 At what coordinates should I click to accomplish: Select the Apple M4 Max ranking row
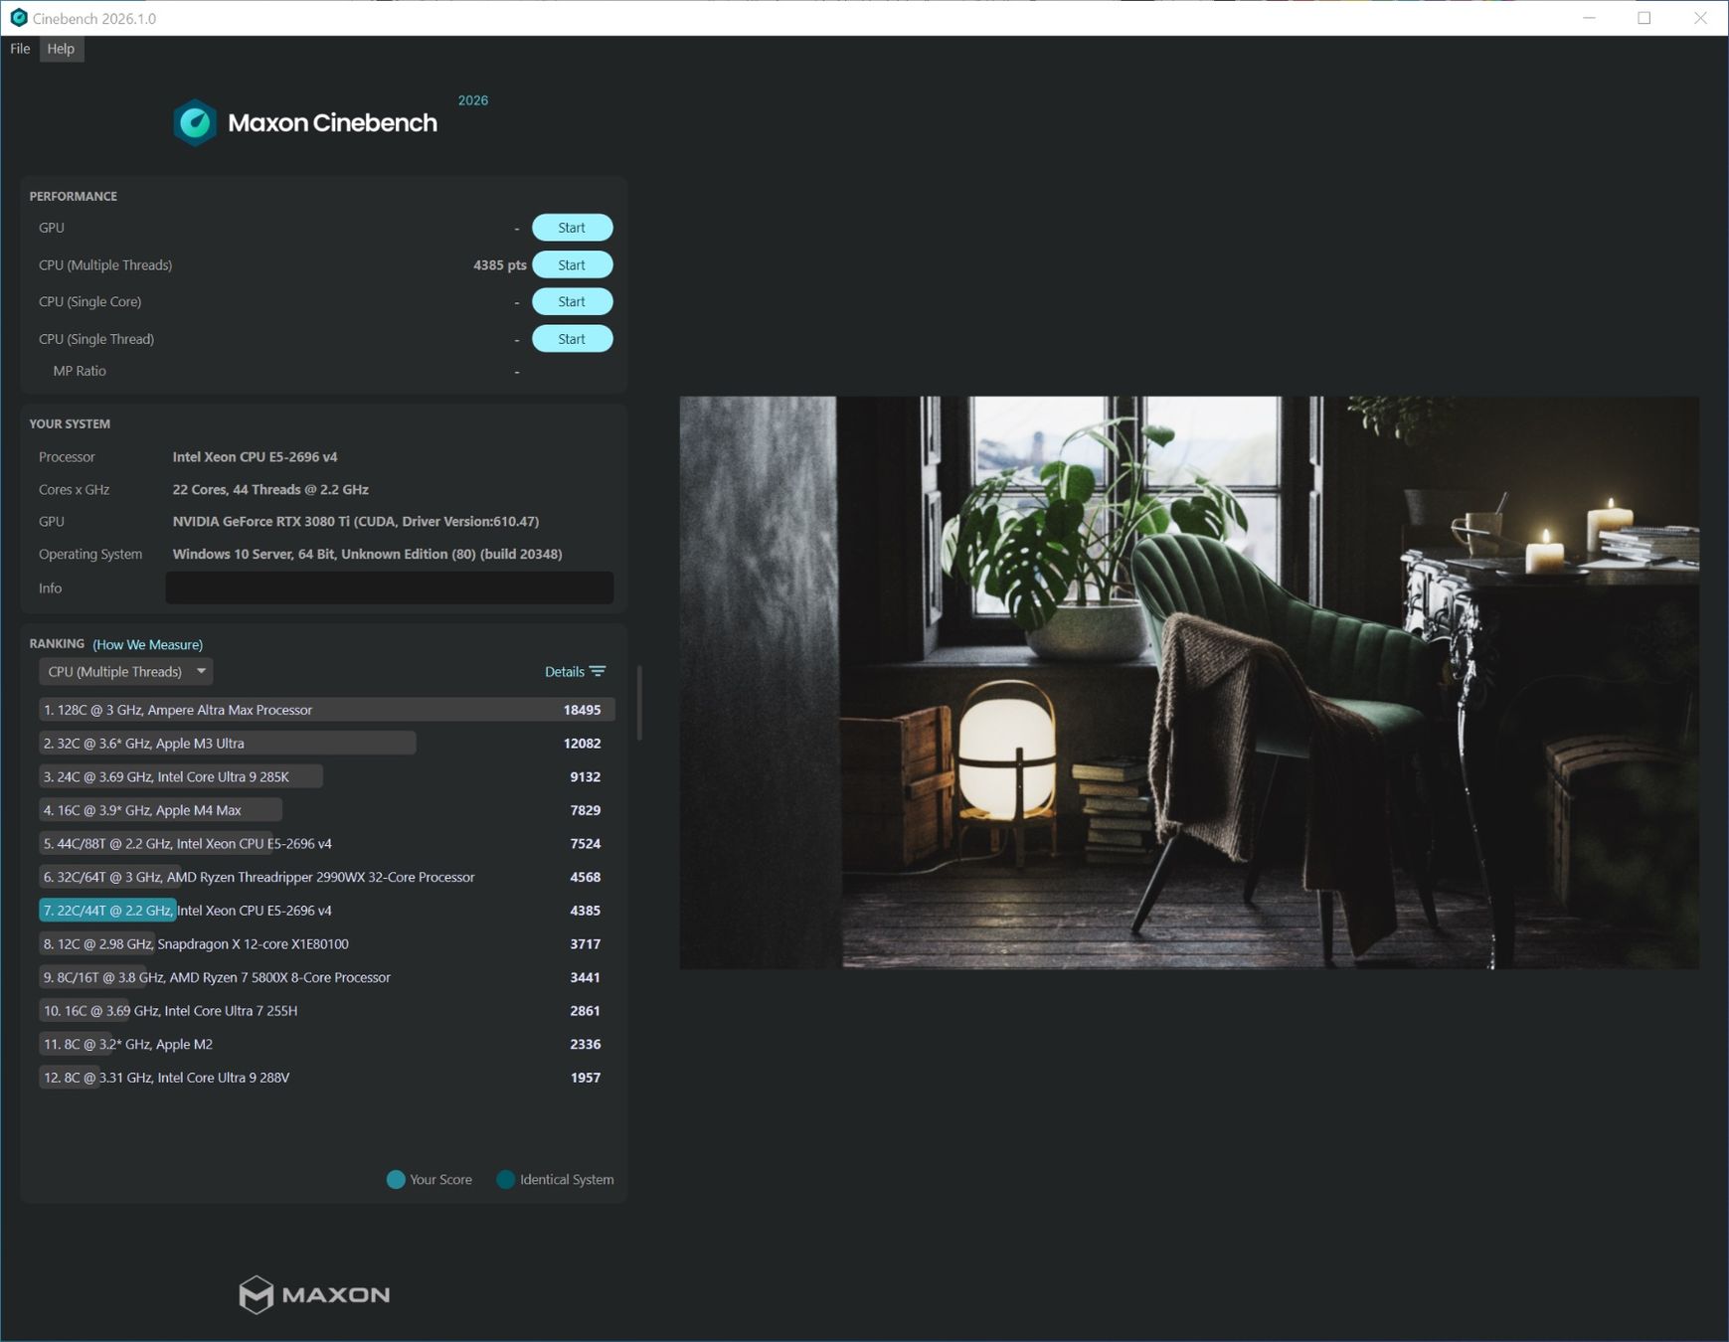[x=326, y=810]
